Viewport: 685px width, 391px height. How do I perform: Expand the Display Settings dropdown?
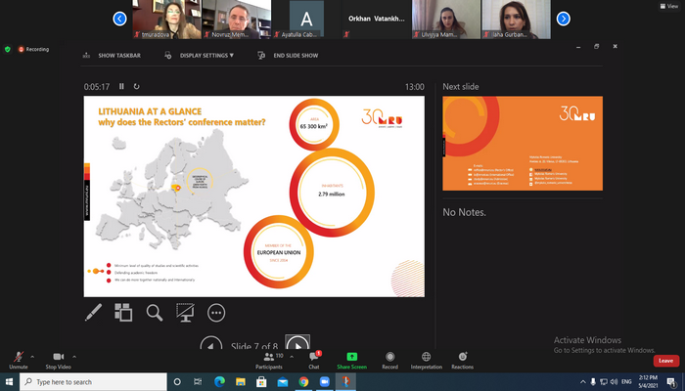[x=206, y=56]
